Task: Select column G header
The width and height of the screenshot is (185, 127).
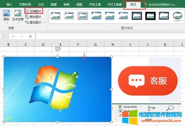Action: tap(96, 44)
